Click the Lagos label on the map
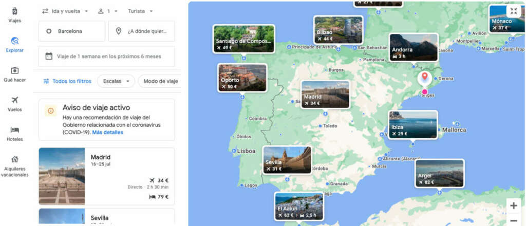Viewport: 526px width, 226px height. pyautogui.click(x=251, y=185)
